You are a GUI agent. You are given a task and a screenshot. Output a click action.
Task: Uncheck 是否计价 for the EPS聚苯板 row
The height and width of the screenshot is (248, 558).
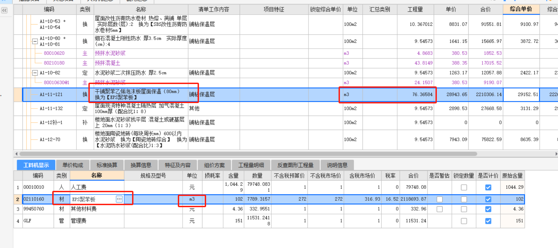[x=488, y=199]
